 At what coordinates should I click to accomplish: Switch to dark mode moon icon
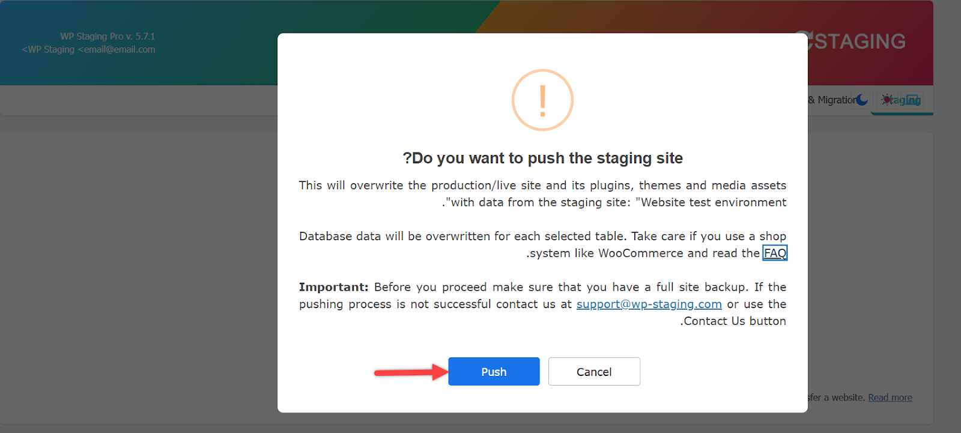pyautogui.click(x=862, y=100)
